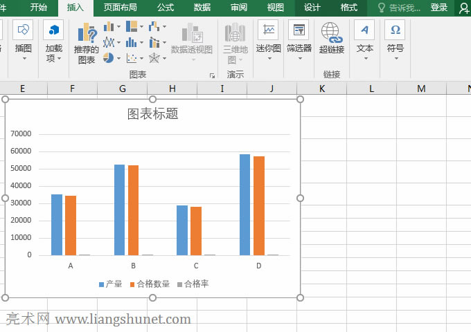Open Recommended Charts dialog
The height and width of the screenshot is (332, 471).
pos(87,44)
